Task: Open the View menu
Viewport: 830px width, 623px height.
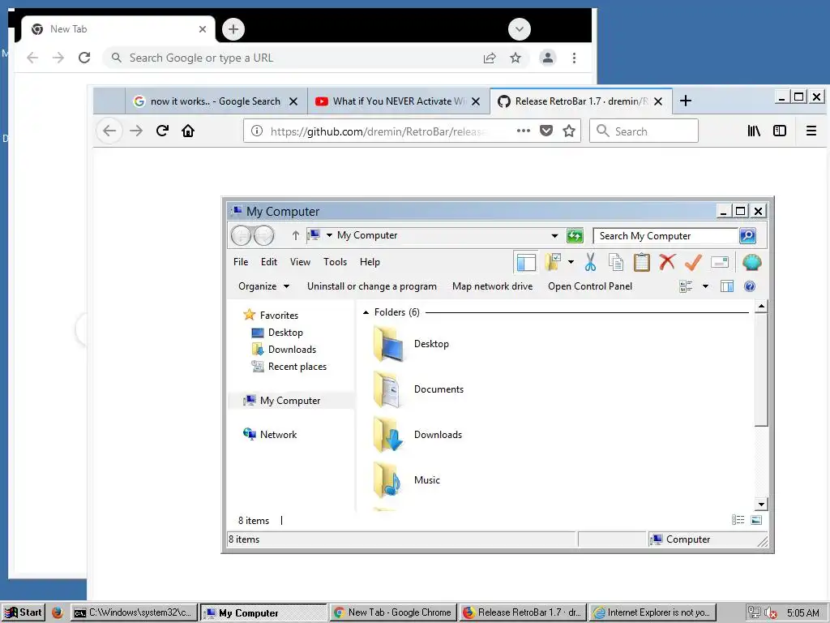Action: pyautogui.click(x=300, y=262)
